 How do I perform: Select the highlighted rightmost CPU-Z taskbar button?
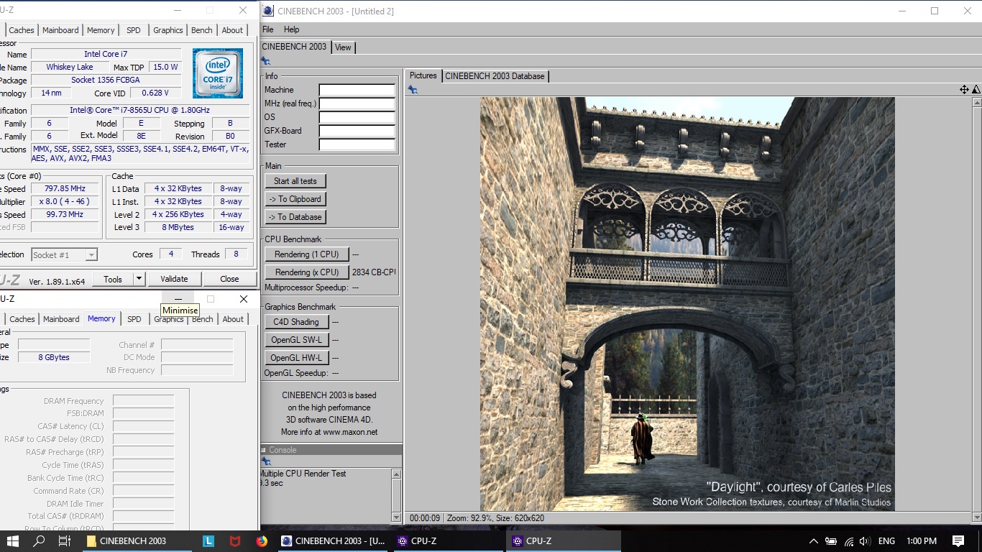click(564, 541)
